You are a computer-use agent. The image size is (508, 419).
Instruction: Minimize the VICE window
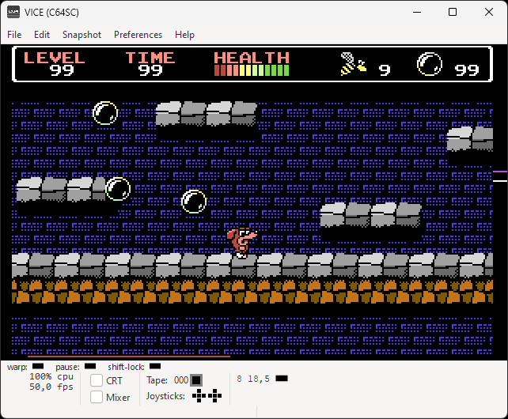click(417, 13)
